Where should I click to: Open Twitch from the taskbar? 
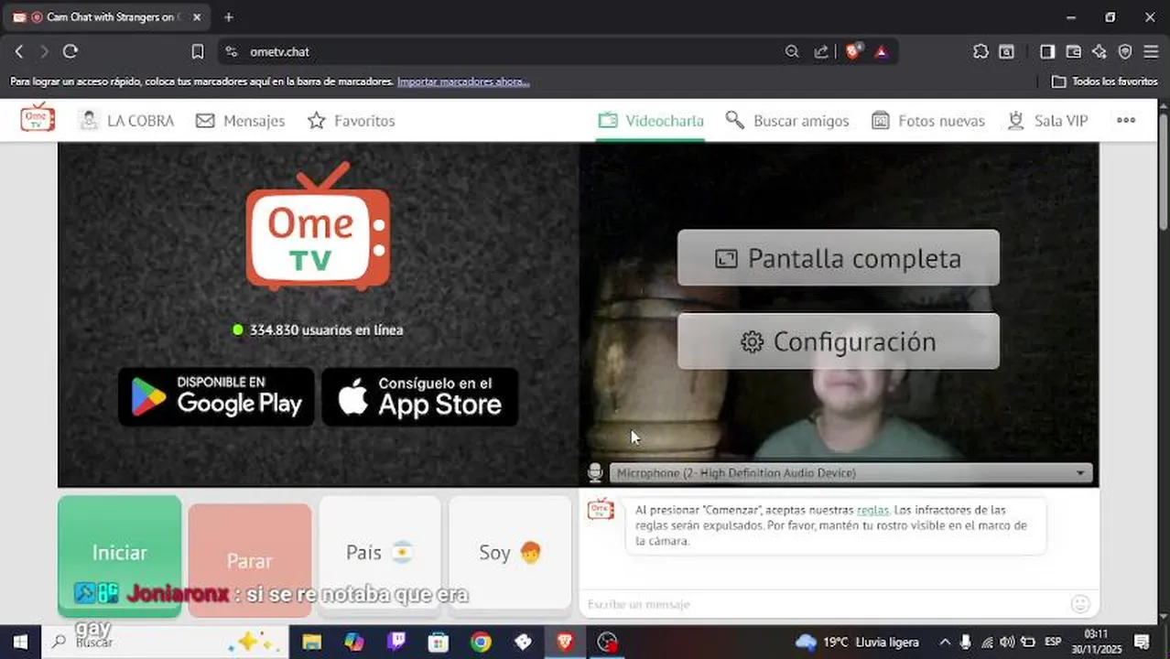click(x=396, y=643)
